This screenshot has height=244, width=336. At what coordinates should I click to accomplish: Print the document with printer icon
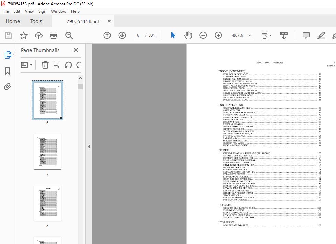click(53, 35)
